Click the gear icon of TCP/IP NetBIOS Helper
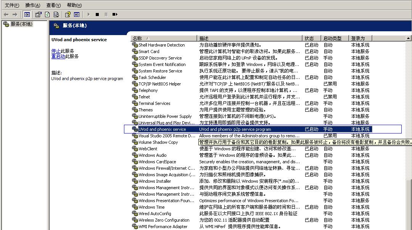The image size is (412, 230). pyautogui.click(x=135, y=84)
